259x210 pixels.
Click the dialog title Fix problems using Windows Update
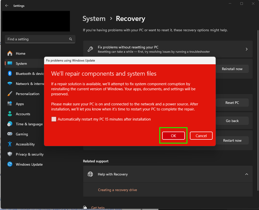tap(71, 61)
